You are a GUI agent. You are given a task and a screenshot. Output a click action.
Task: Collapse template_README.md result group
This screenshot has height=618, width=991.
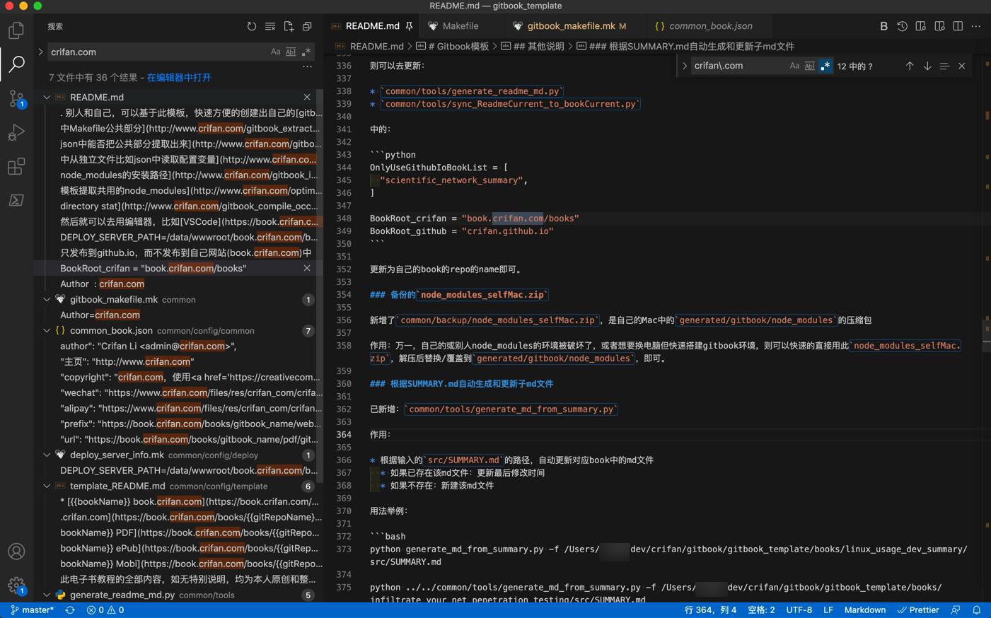pos(47,486)
